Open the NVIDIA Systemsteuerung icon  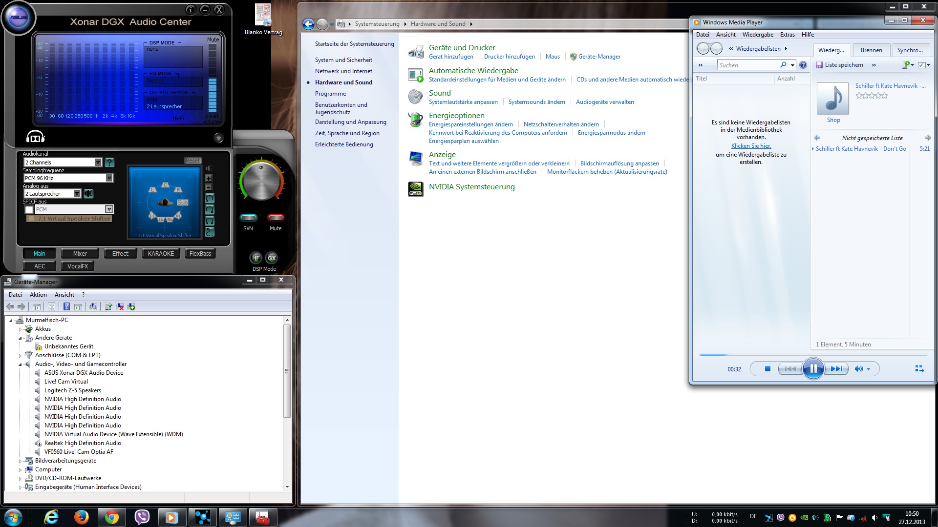pos(416,188)
